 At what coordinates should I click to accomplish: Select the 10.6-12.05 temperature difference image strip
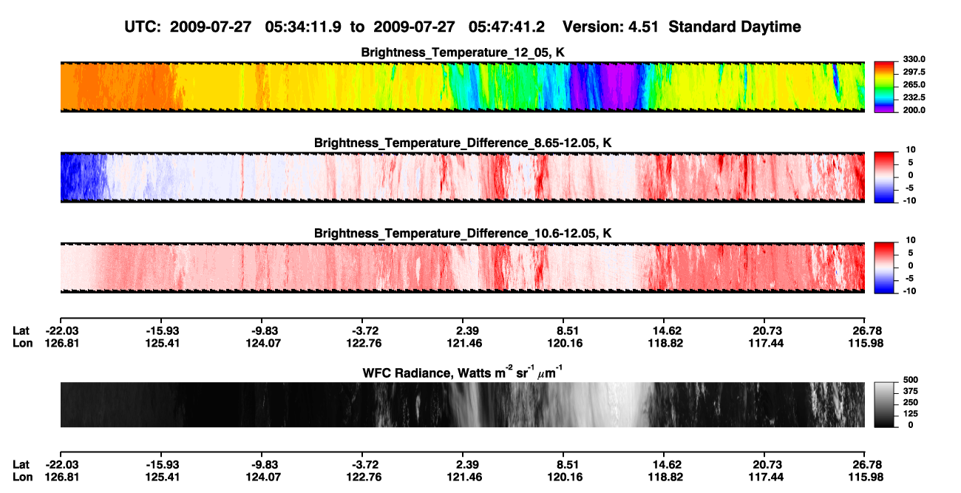pyautogui.click(x=462, y=268)
